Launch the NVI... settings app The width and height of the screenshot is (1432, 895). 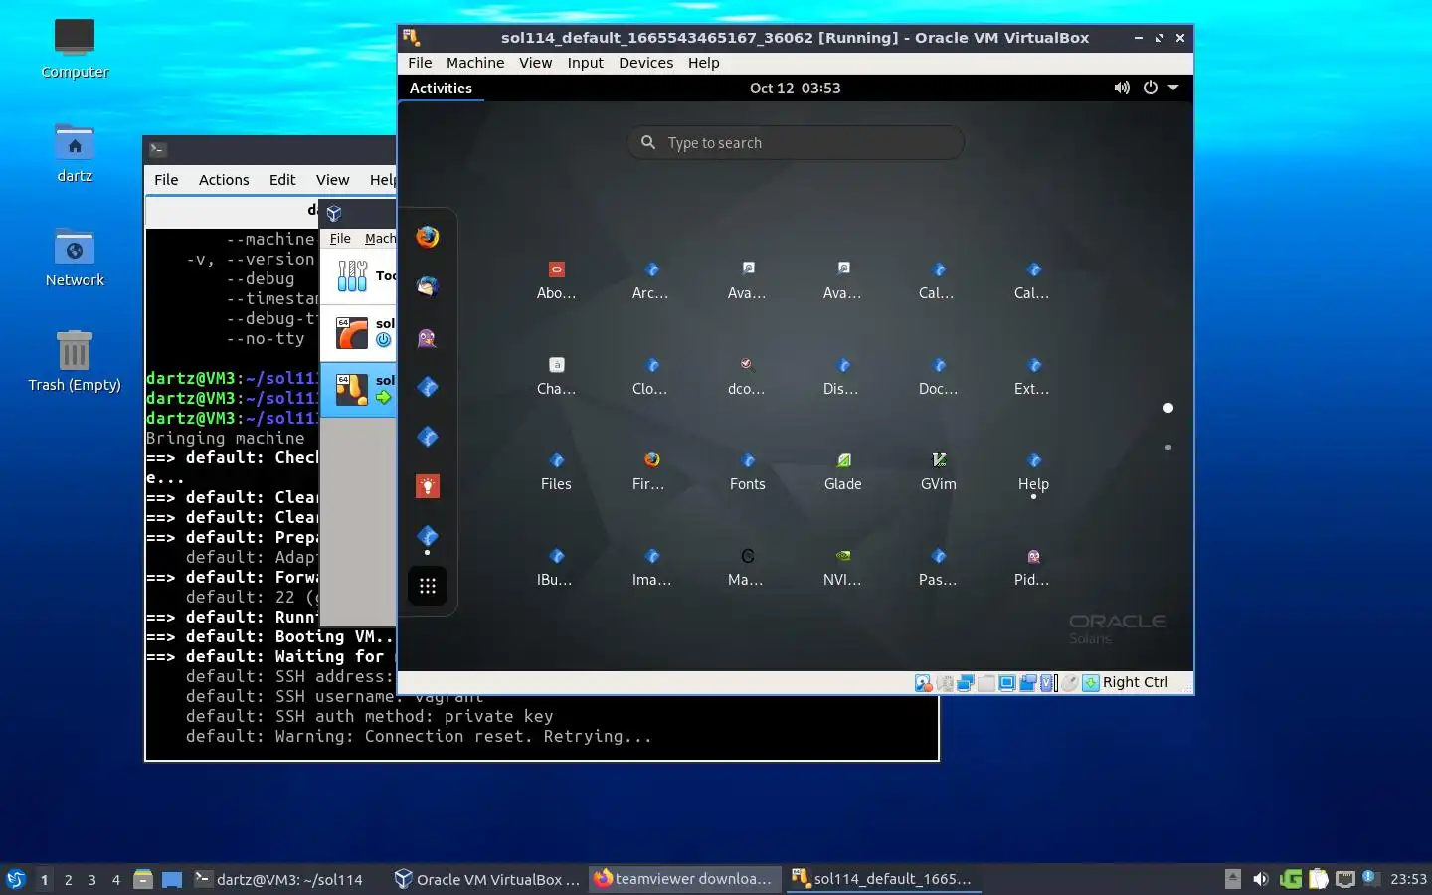pyautogui.click(x=842, y=567)
